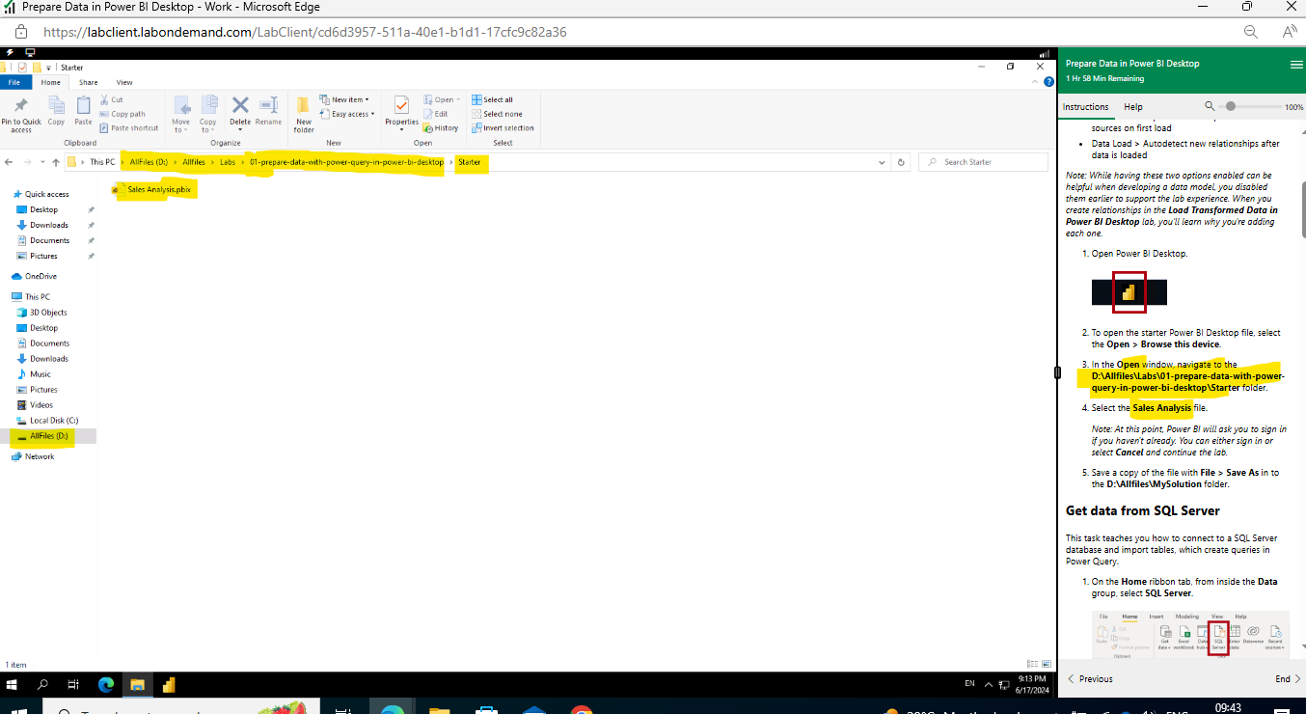
Task: Click File Explorer on remote taskbar
Action: (x=137, y=684)
